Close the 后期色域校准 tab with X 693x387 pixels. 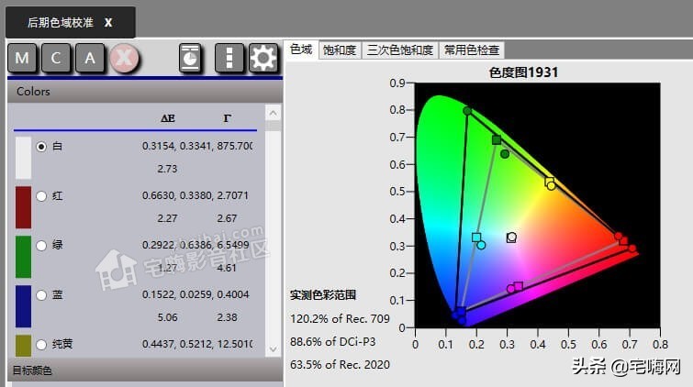108,23
